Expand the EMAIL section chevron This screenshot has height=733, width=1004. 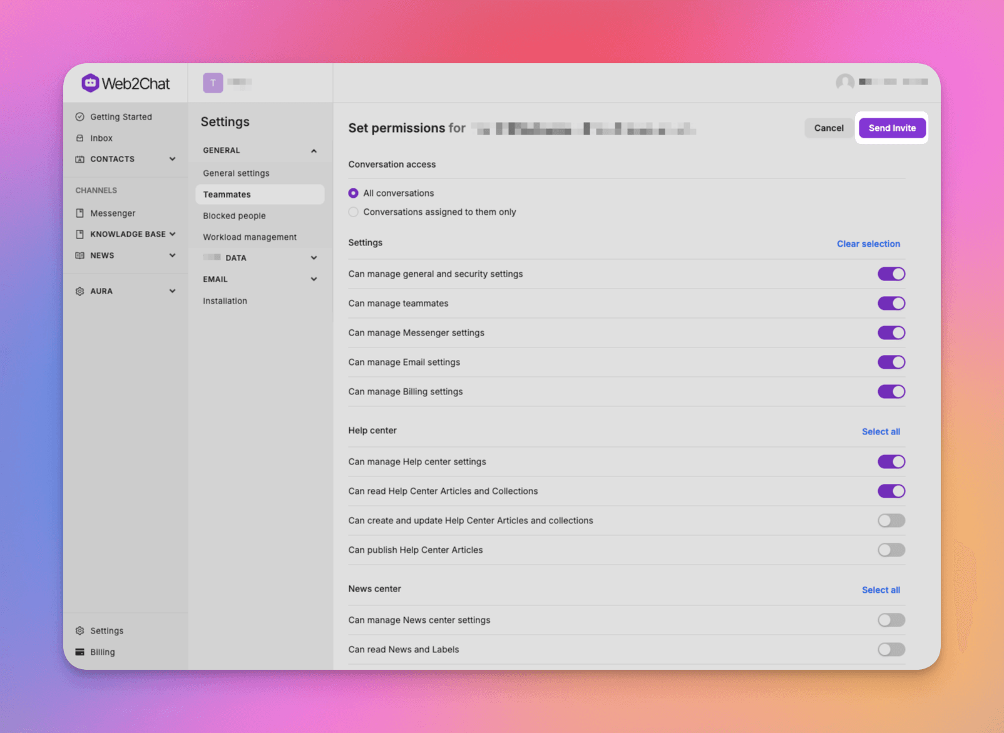[314, 279]
